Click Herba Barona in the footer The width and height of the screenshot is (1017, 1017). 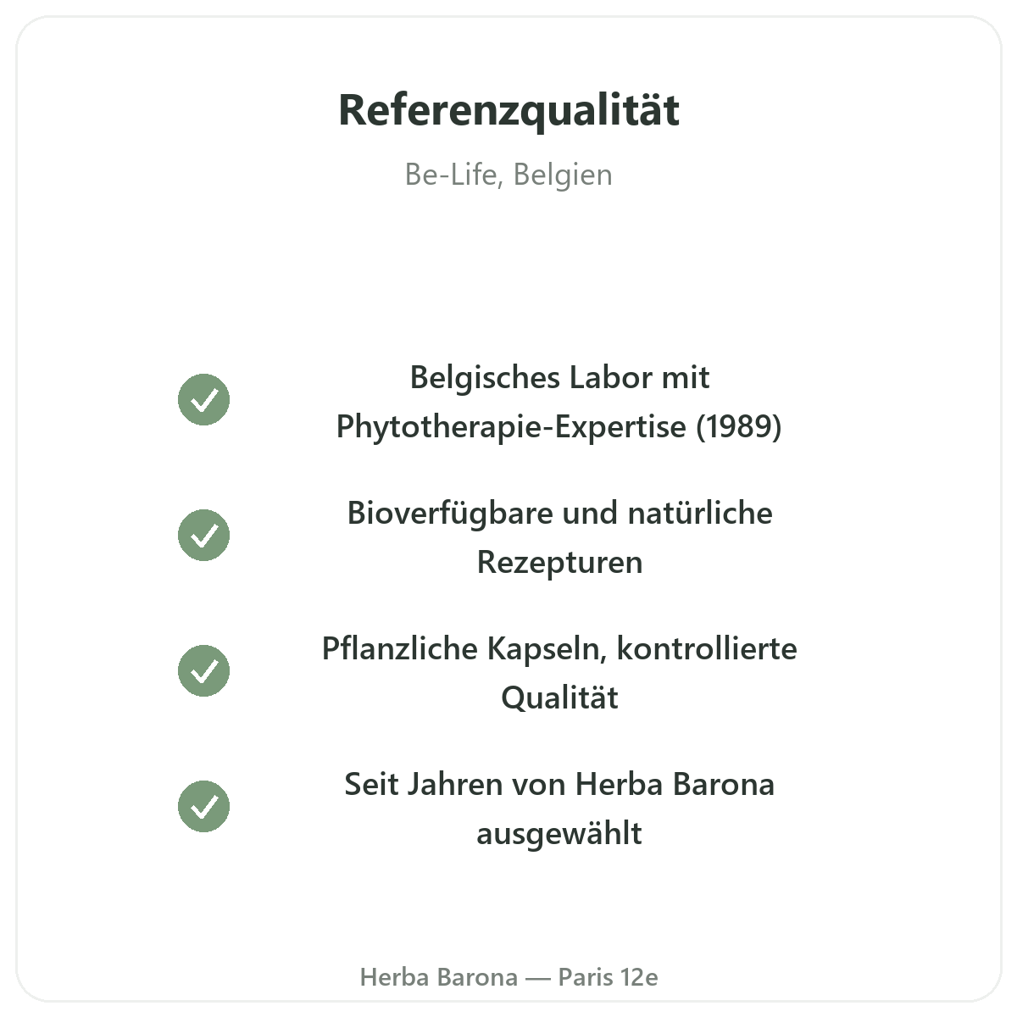439,977
